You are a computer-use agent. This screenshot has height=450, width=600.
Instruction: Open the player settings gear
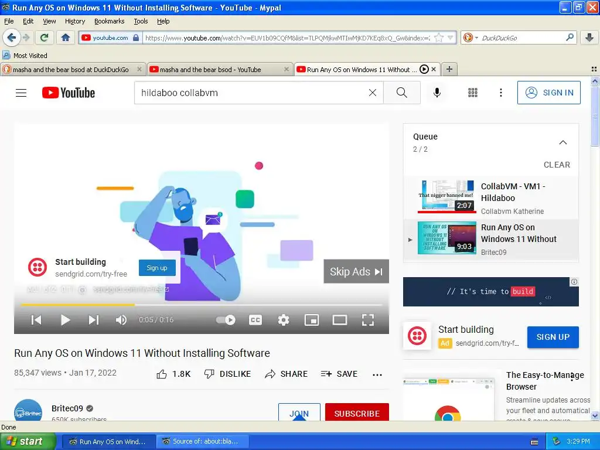coord(283,320)
